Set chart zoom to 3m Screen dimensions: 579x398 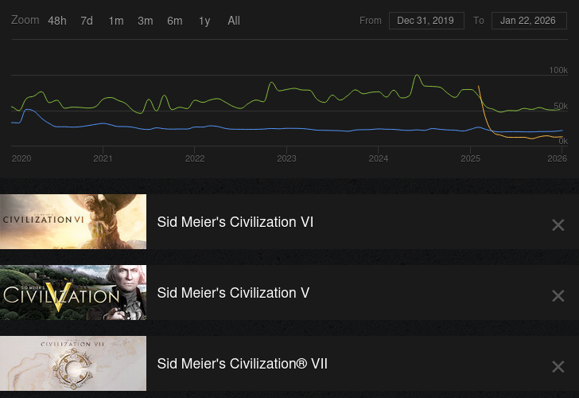(x=145, y=21)
